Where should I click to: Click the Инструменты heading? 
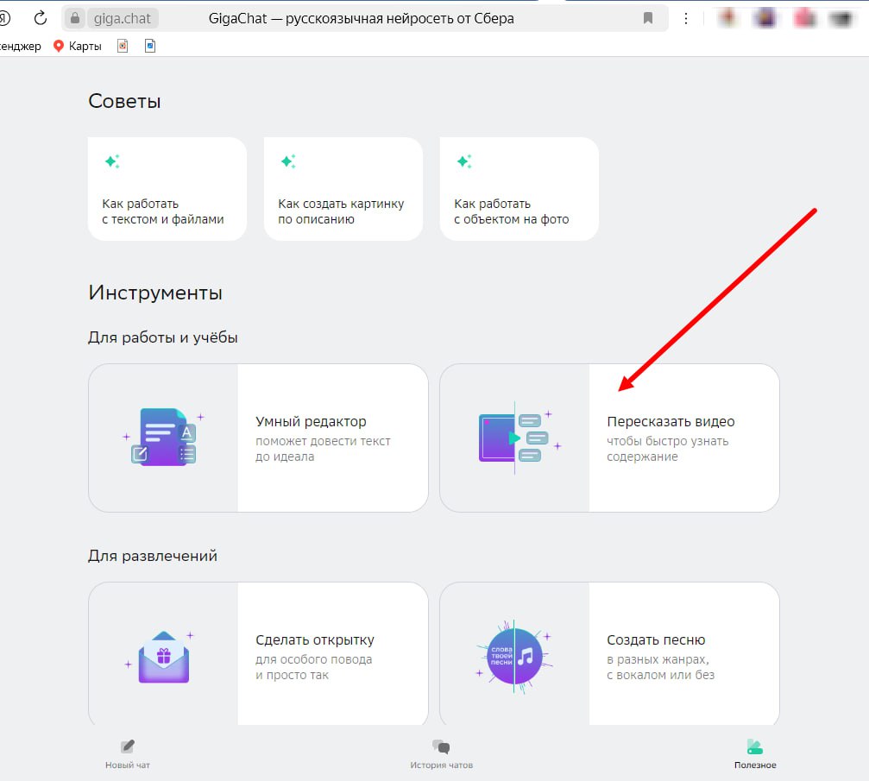(155, 293)
